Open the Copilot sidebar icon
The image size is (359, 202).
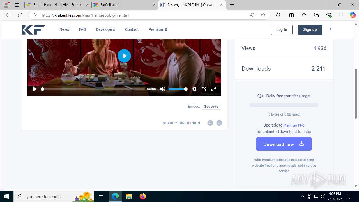tap(353, 15)
